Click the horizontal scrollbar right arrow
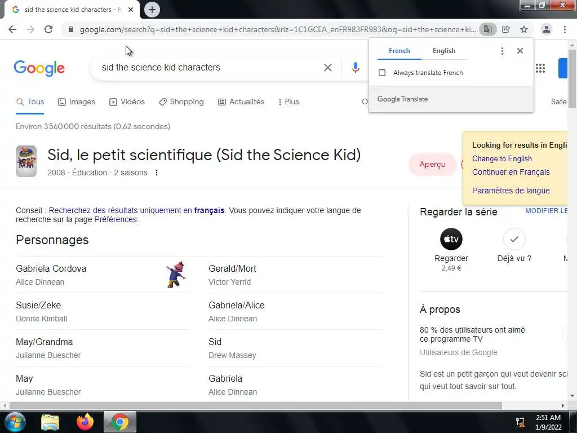 tap(563, 405)
